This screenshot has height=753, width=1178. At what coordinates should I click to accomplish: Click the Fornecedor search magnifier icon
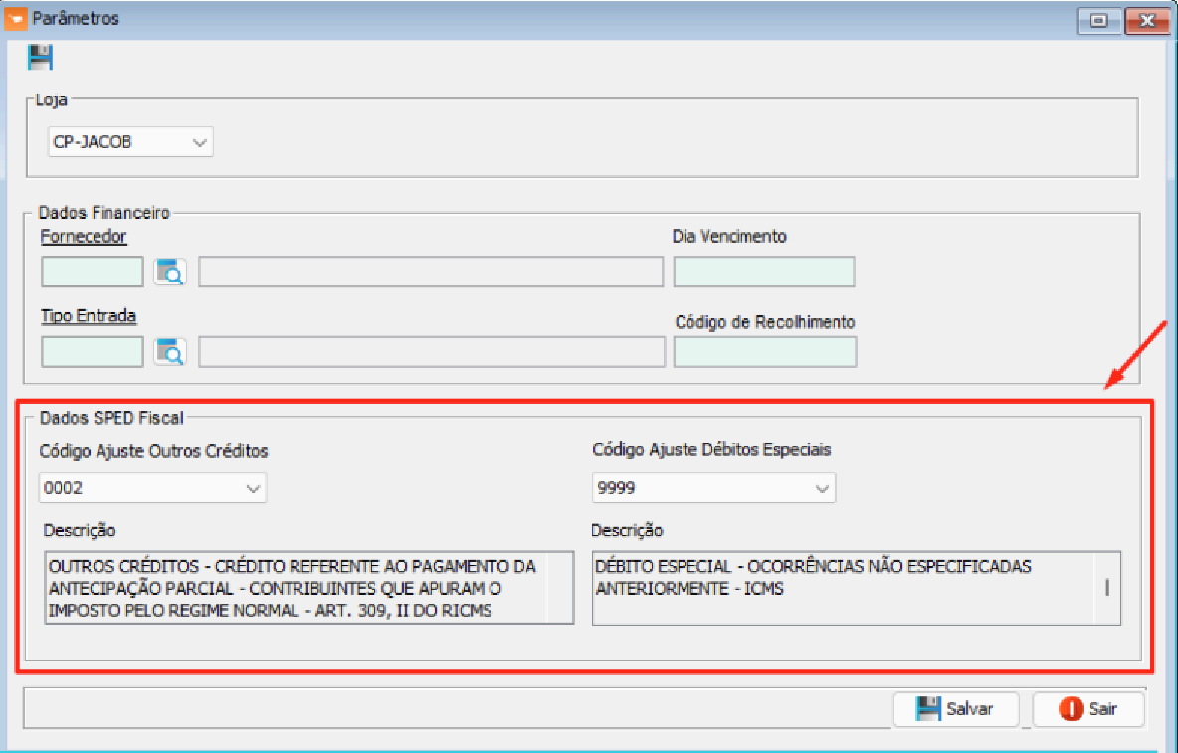coord(170,272)
